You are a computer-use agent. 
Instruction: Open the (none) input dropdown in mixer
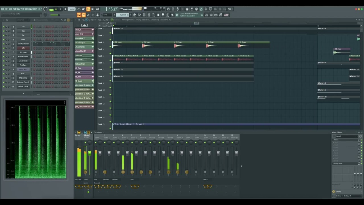click(347, 136)
